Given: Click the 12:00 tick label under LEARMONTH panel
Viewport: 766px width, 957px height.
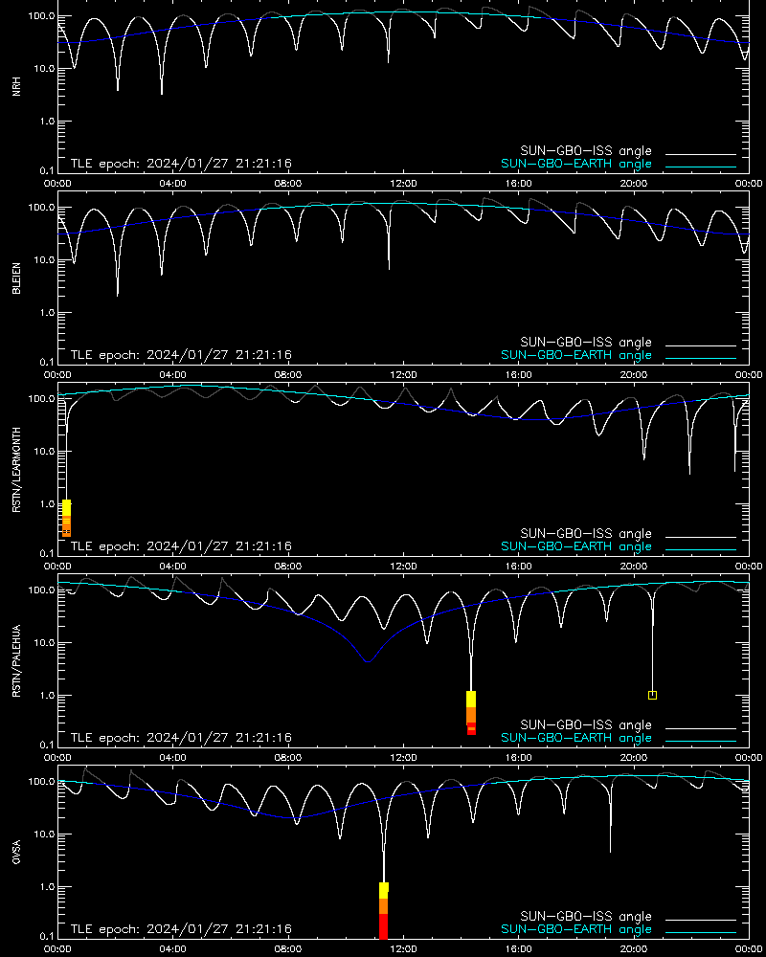Looking at the screenshot, I should click(x=403, y=566).
